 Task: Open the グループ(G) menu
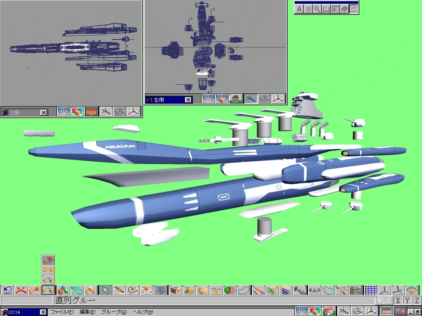point(114,312)
